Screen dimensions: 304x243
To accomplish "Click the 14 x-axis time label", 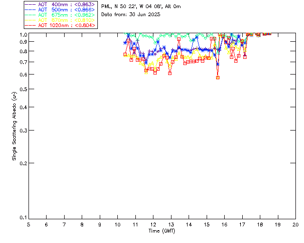I will point(189,225).
